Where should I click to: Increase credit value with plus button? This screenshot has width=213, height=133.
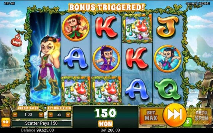(41, 115)
